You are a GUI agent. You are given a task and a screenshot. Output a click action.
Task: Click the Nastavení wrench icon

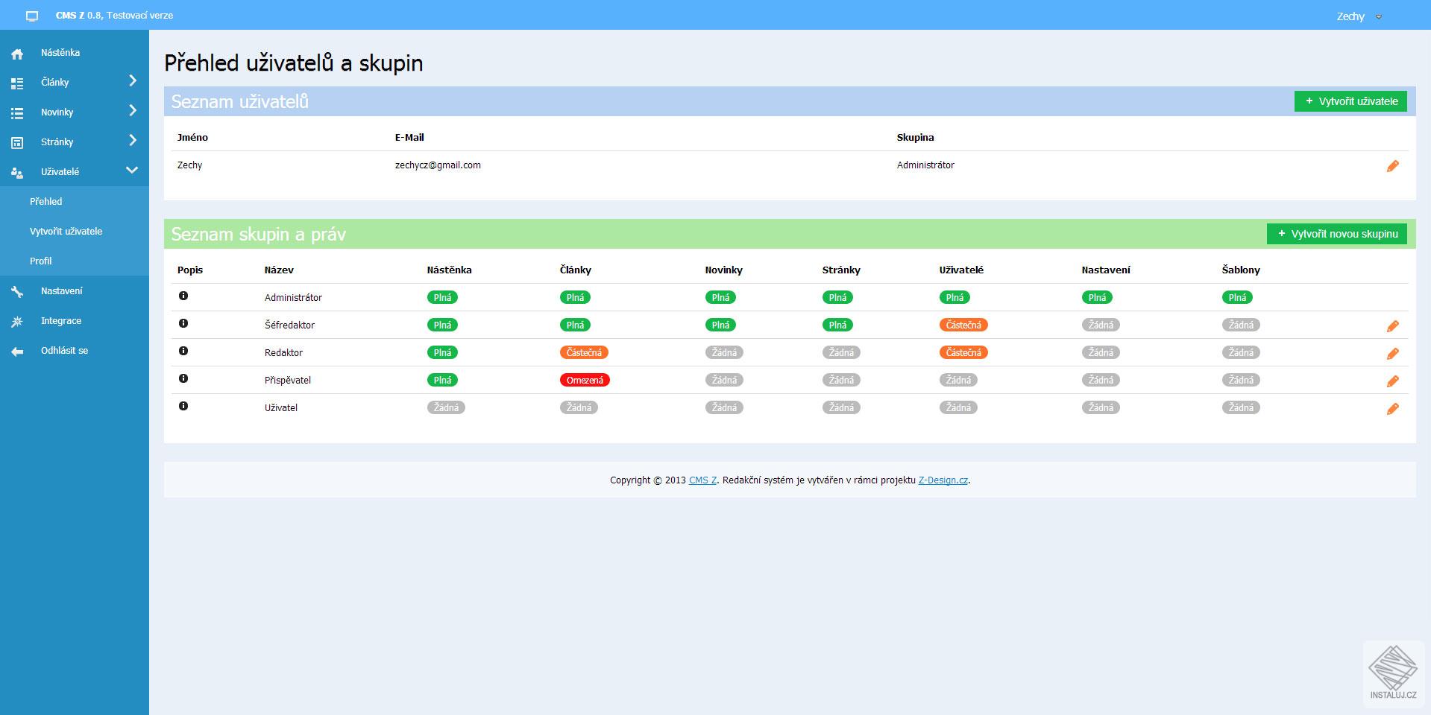pyautogui.click(x=17, y=292)
